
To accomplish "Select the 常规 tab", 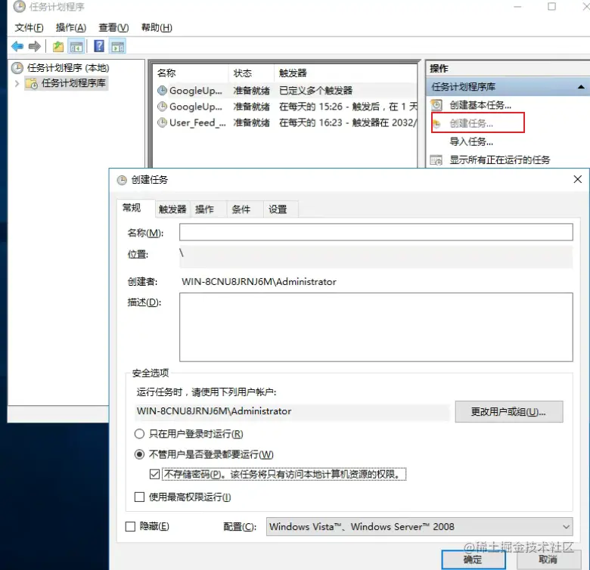I will [132, 208].
